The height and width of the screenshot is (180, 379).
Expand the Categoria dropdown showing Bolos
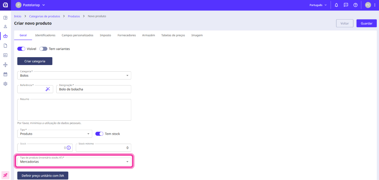pos(74,75)
